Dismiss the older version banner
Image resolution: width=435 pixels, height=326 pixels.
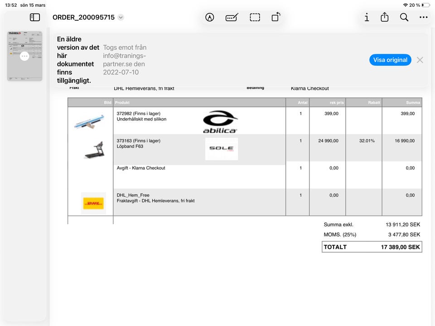420,60
